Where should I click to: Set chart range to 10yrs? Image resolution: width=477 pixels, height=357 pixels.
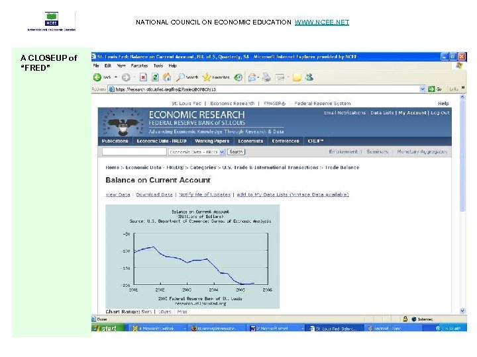[164, 312]
